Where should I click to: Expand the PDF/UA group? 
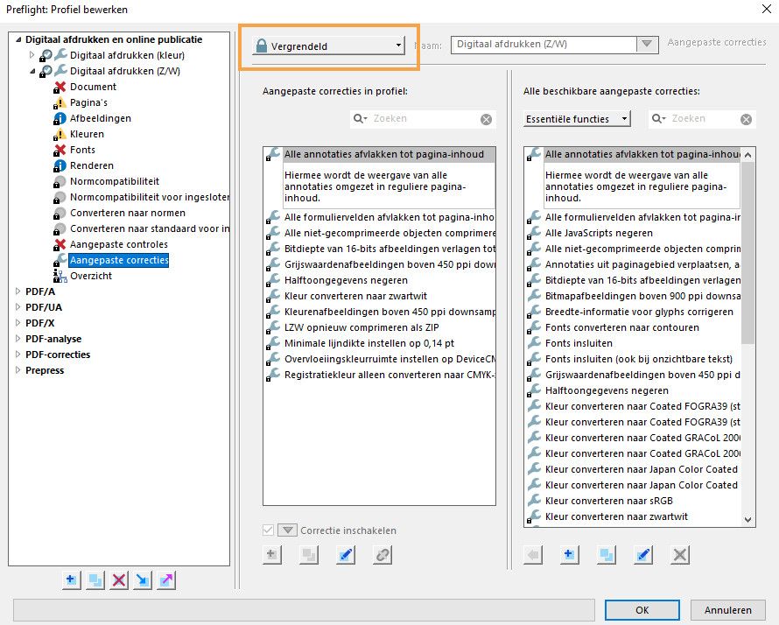(18, 307)
